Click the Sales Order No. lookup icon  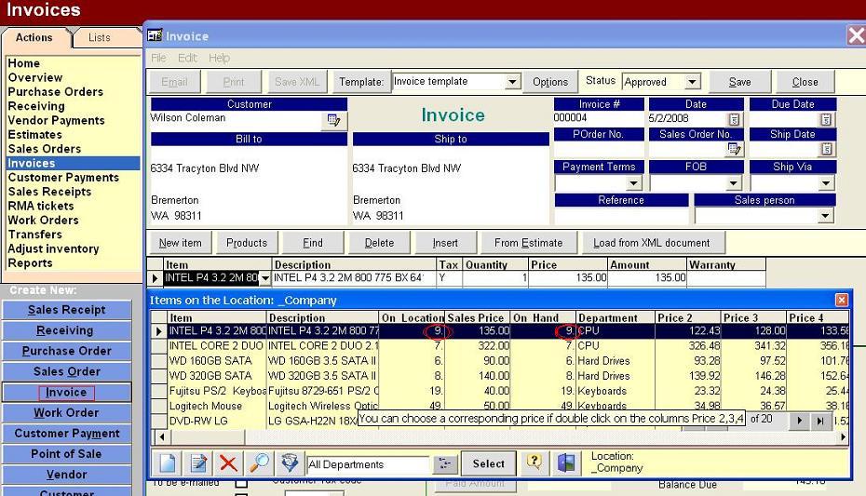[734, 148]
